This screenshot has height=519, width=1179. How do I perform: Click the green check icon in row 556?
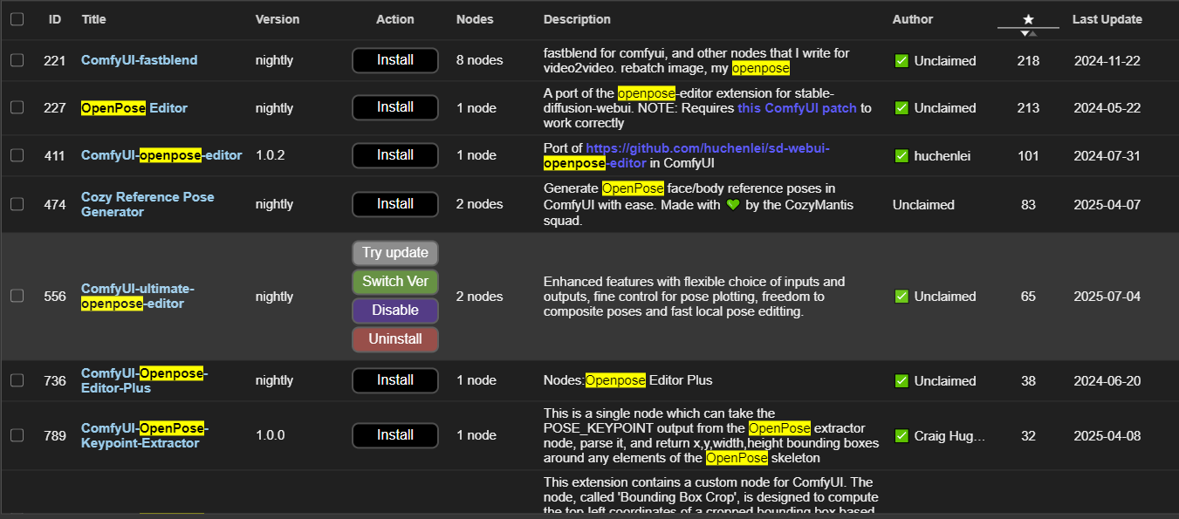(x=901, y=297)
